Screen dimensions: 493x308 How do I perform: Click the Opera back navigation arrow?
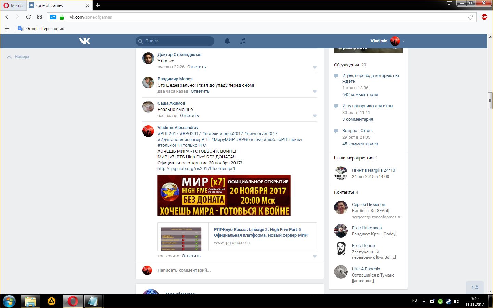(7, 17)
